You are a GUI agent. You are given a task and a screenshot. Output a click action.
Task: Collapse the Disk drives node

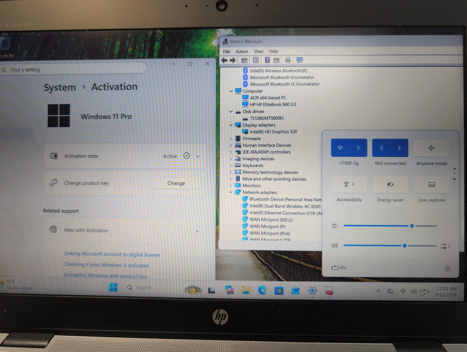pos(231,111)
